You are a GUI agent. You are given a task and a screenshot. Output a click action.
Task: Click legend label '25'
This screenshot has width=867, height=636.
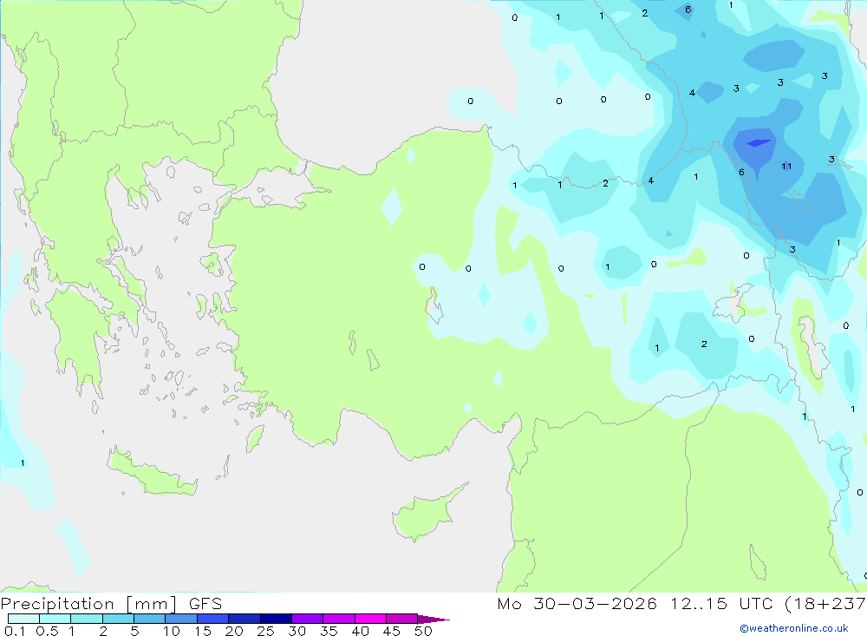pyautogui.click(x=265, y=631)
